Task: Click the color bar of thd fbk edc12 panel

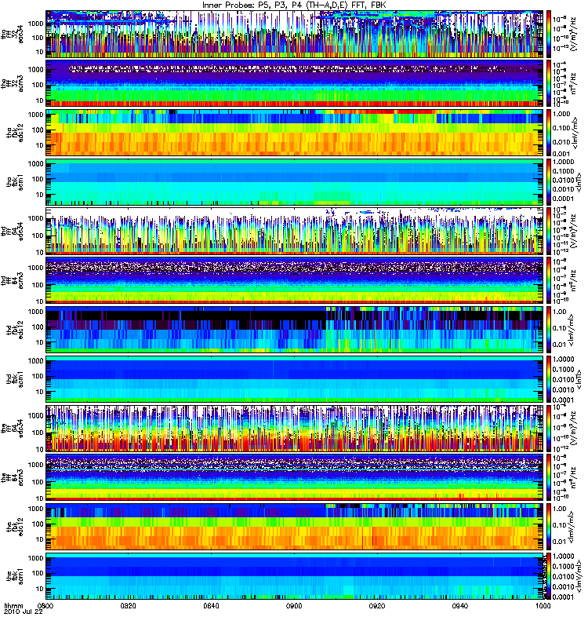Action: pyautogui.click(x=549, y=330)
